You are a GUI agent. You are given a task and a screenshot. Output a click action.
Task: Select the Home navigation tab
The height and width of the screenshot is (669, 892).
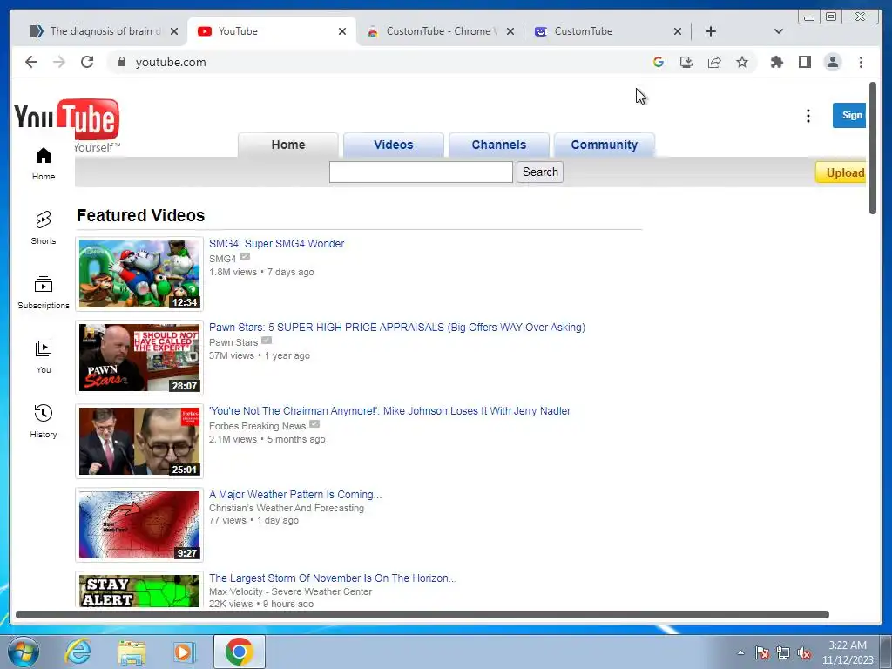[287, 145]
